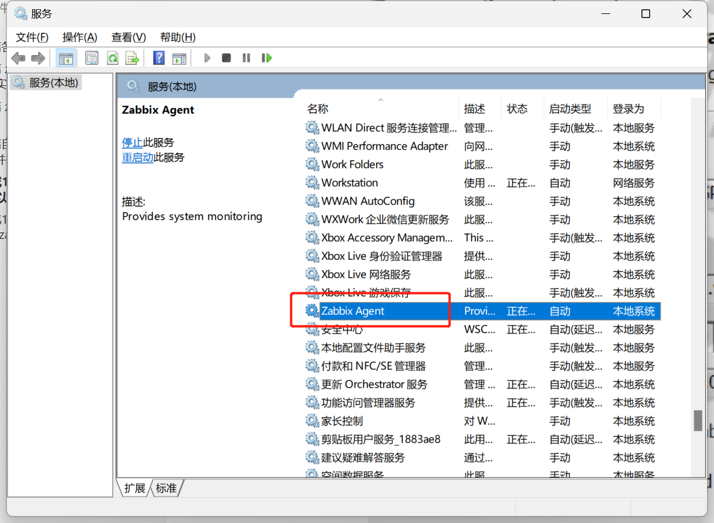Click gear icon of WLAN Direct service
The width and height of the screenshot is (714, 523).
click(x=312, y=128)
